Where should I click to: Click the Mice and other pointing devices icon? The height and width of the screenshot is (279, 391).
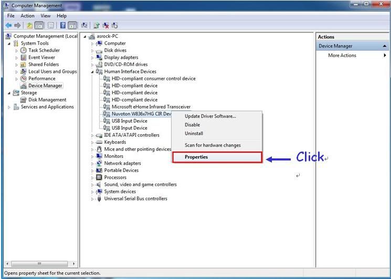99,149
